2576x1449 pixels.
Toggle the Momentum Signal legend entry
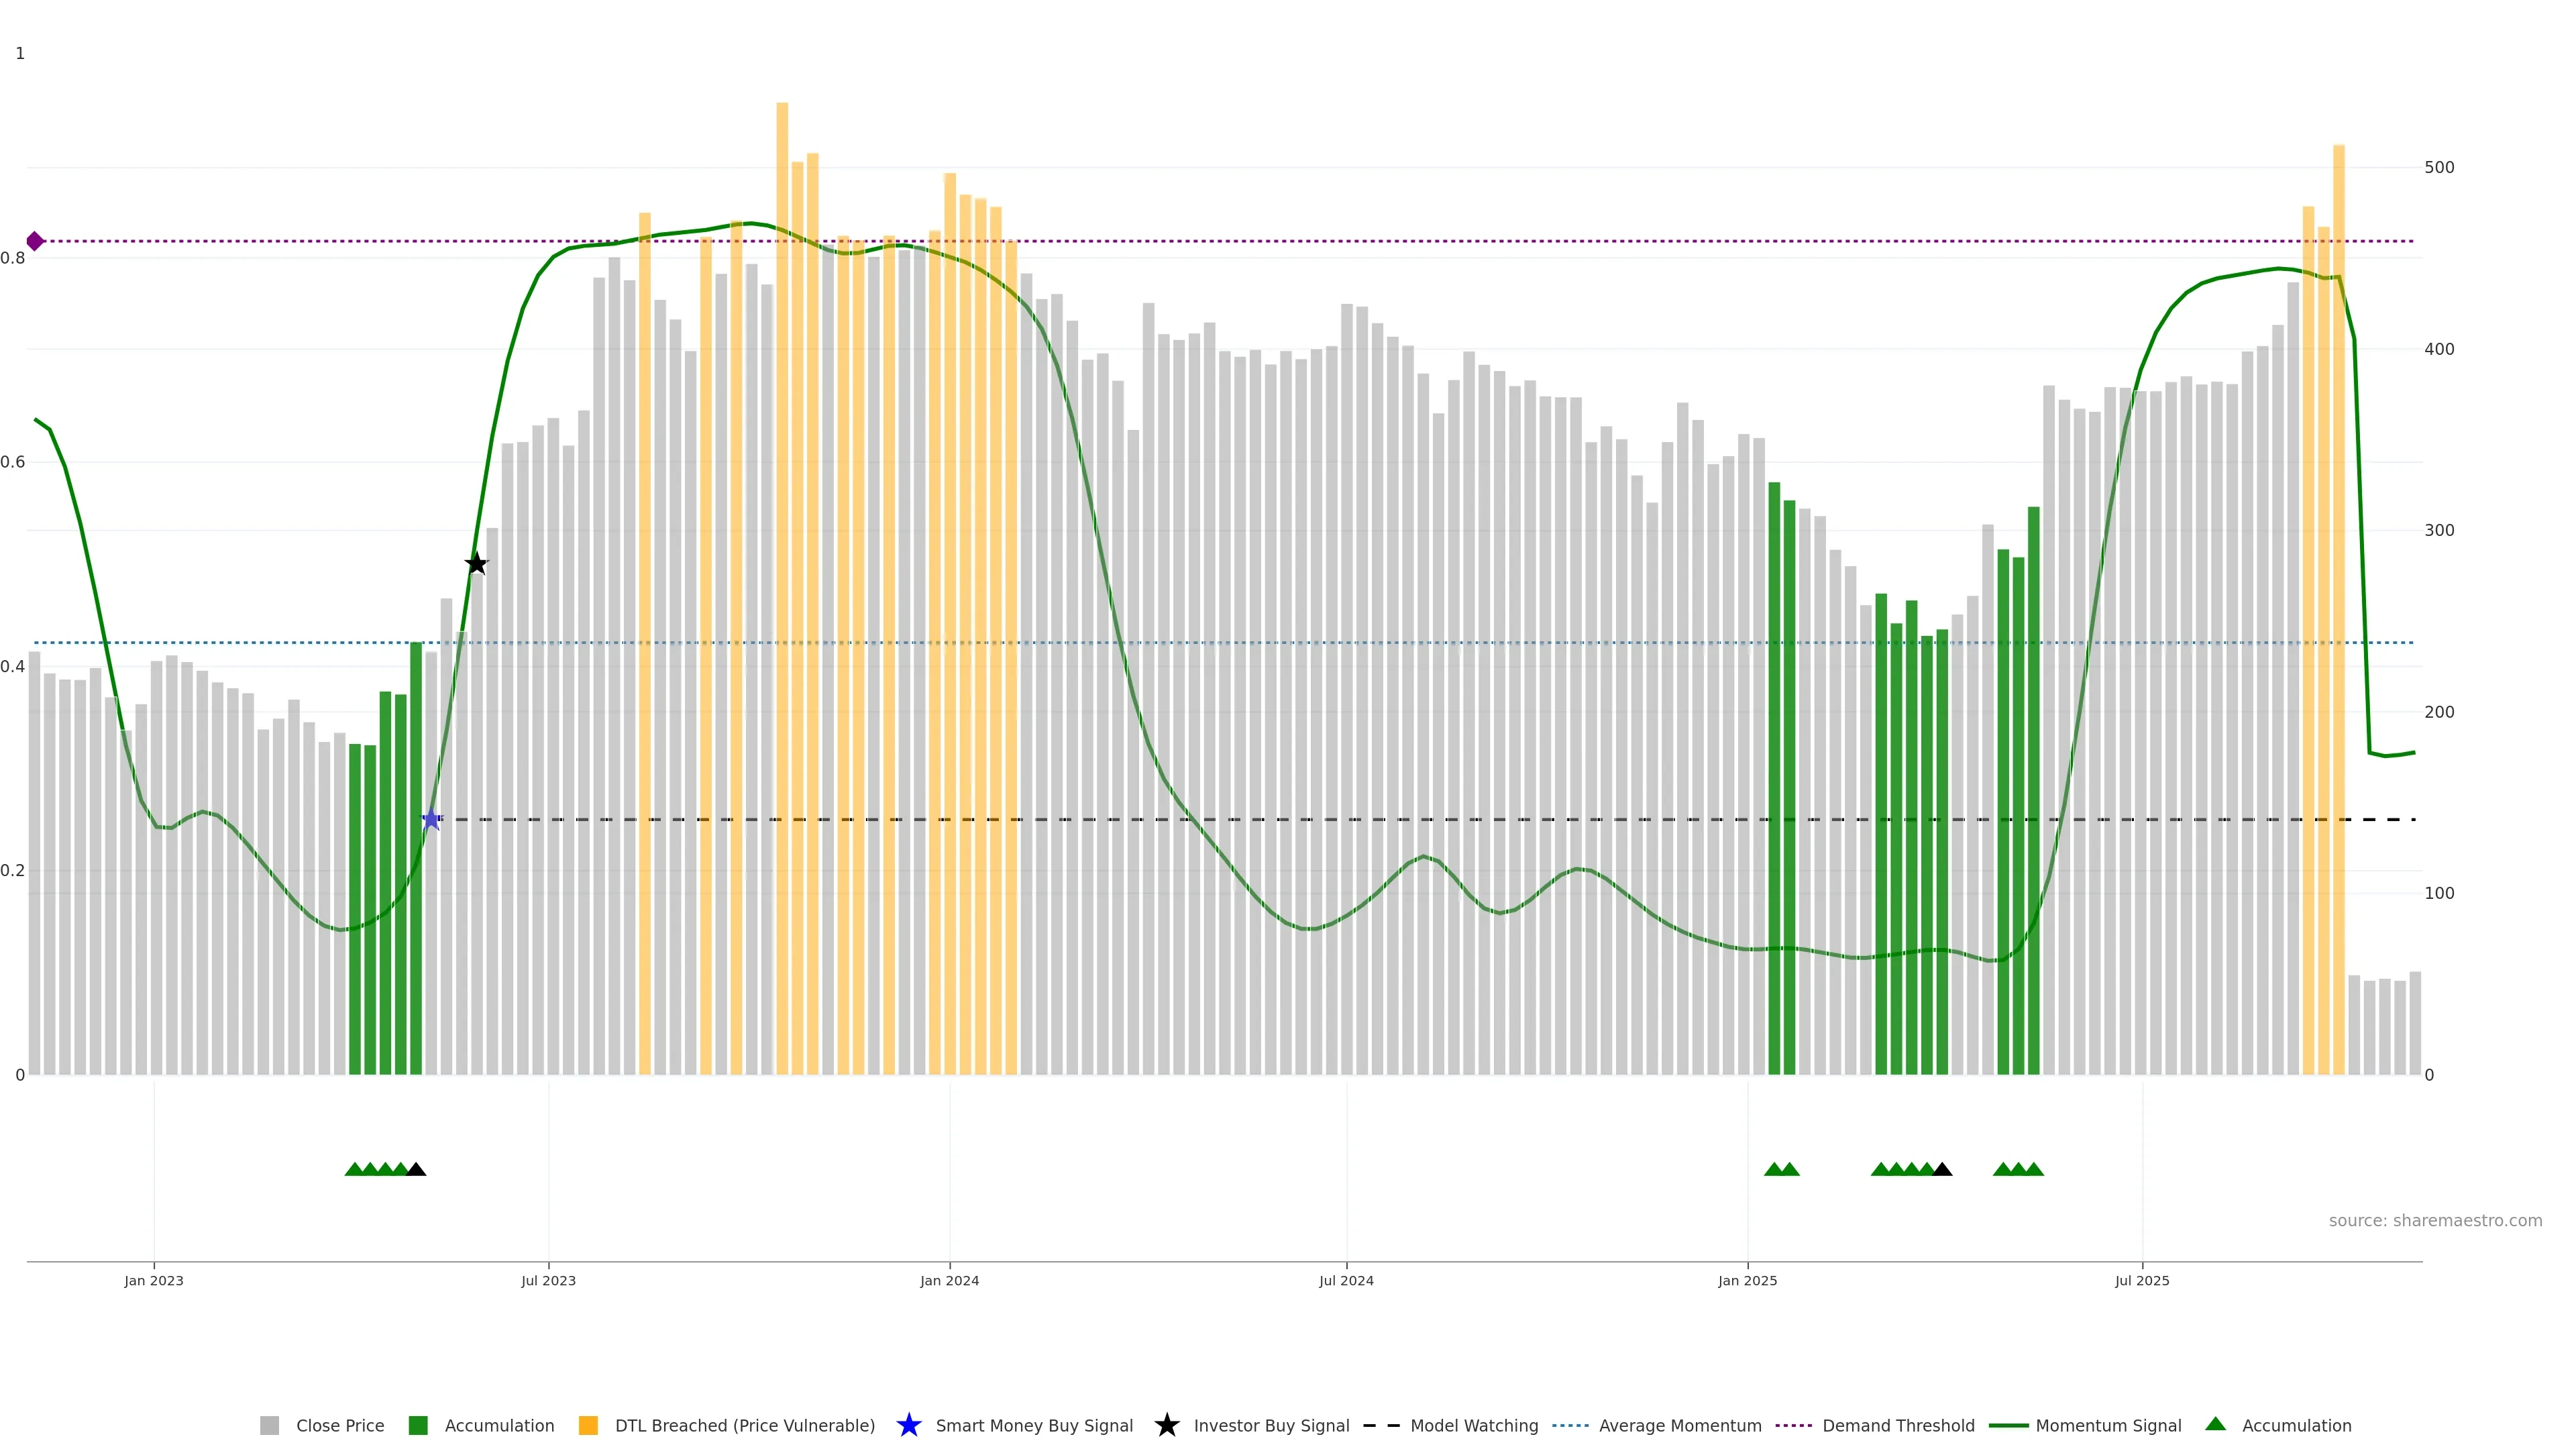click(x=2108, y=1425)
